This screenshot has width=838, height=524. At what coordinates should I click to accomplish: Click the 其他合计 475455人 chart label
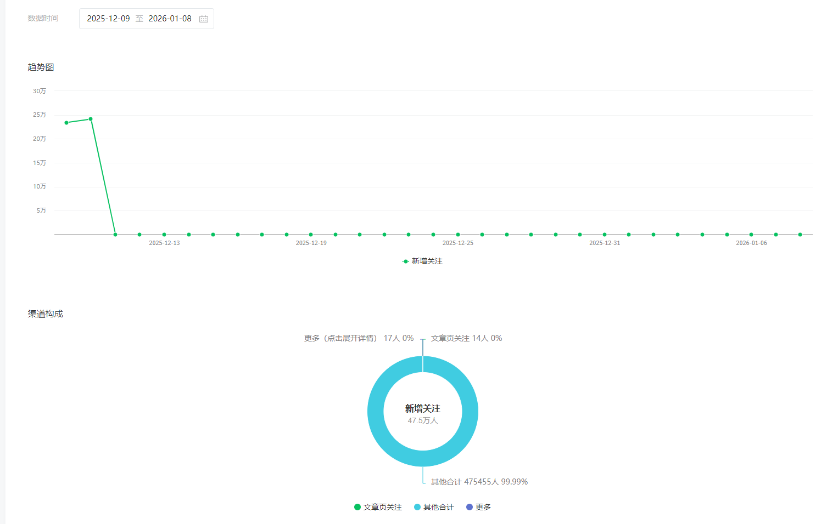coord(479,482)
